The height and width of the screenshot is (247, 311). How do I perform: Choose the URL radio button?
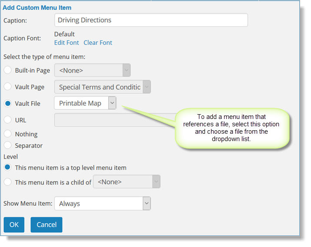click(7, 120)
